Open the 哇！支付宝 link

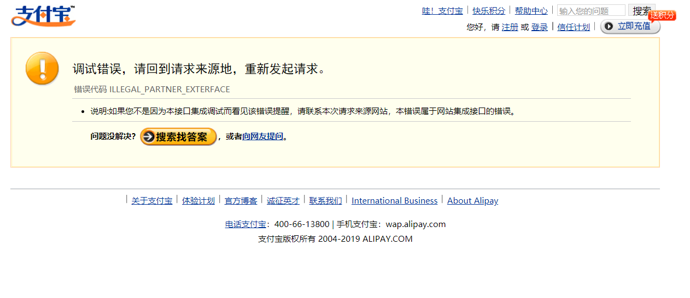(442, 11)
